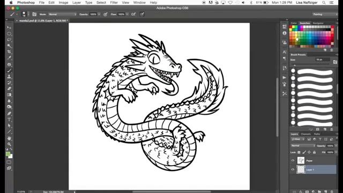
Task: Open the Apple menu
Action: point(11,3)
